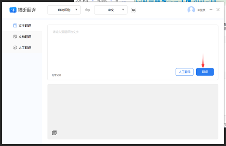This screenshot has height=146, width=226.
Task: Click the user avatar icon
Action: tap(191, 10)
